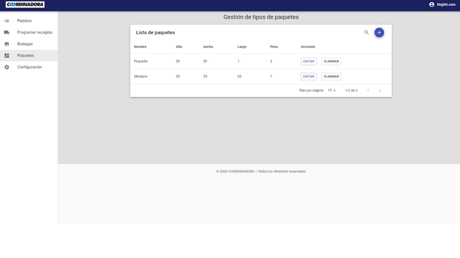This screenshot has height=258, width=460.
Task: Select the Paquetes grid icon
Action: [6, 55]
